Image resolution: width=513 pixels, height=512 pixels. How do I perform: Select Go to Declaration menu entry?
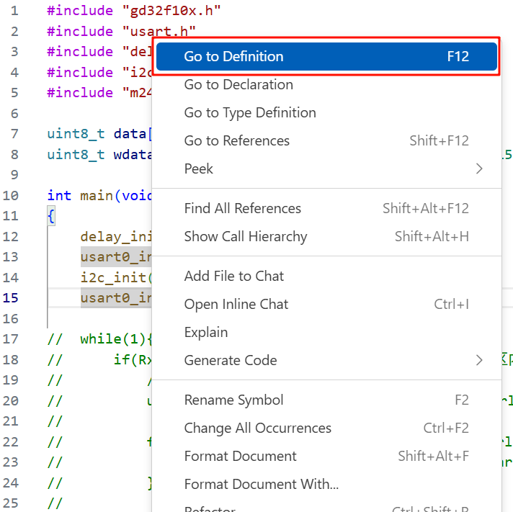[326, 85]
